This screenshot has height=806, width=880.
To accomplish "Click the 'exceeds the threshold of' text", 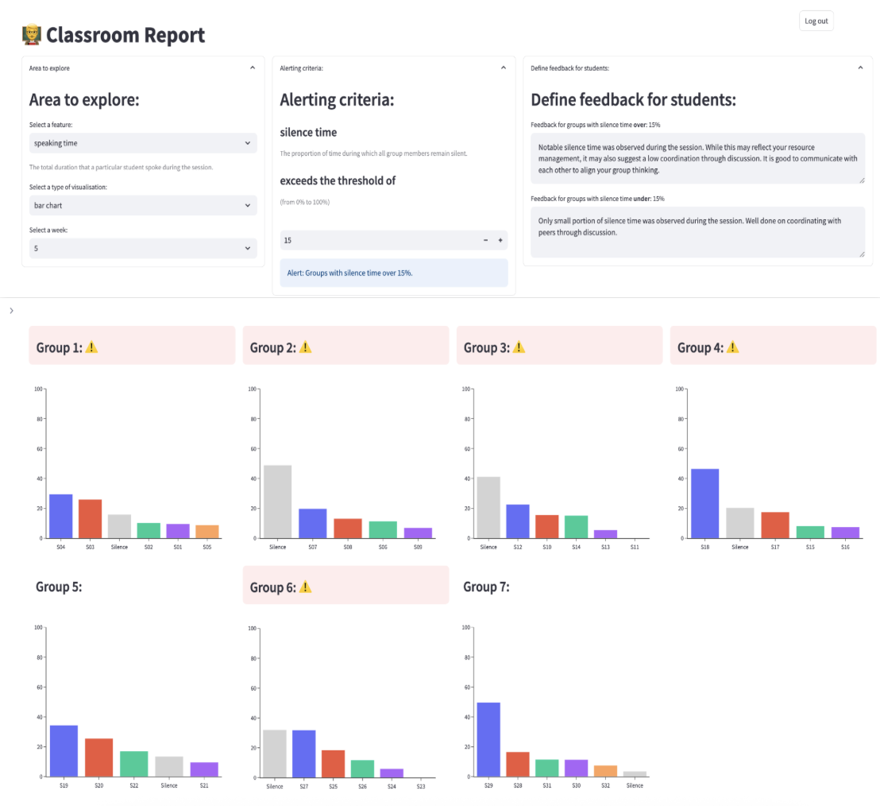I will pyautogui.click(x=338, y=181).
